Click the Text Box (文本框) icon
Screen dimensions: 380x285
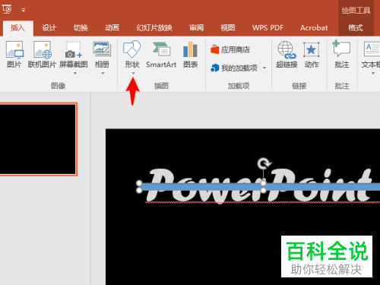(372, 49)
